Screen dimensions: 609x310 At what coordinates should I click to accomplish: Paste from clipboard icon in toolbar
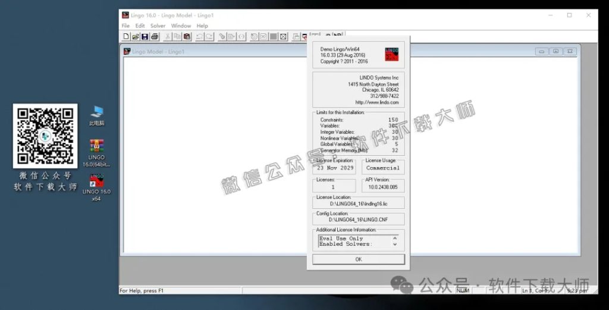(x=187, y=36)
